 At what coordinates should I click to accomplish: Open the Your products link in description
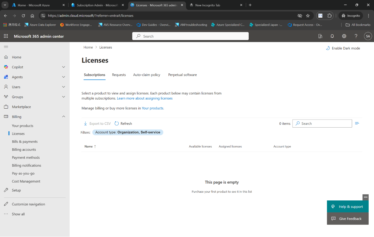[153, 108]
